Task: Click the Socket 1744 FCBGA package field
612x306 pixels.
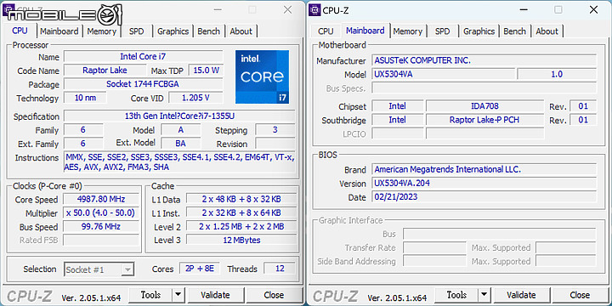Action: click(x=144, y=84)
